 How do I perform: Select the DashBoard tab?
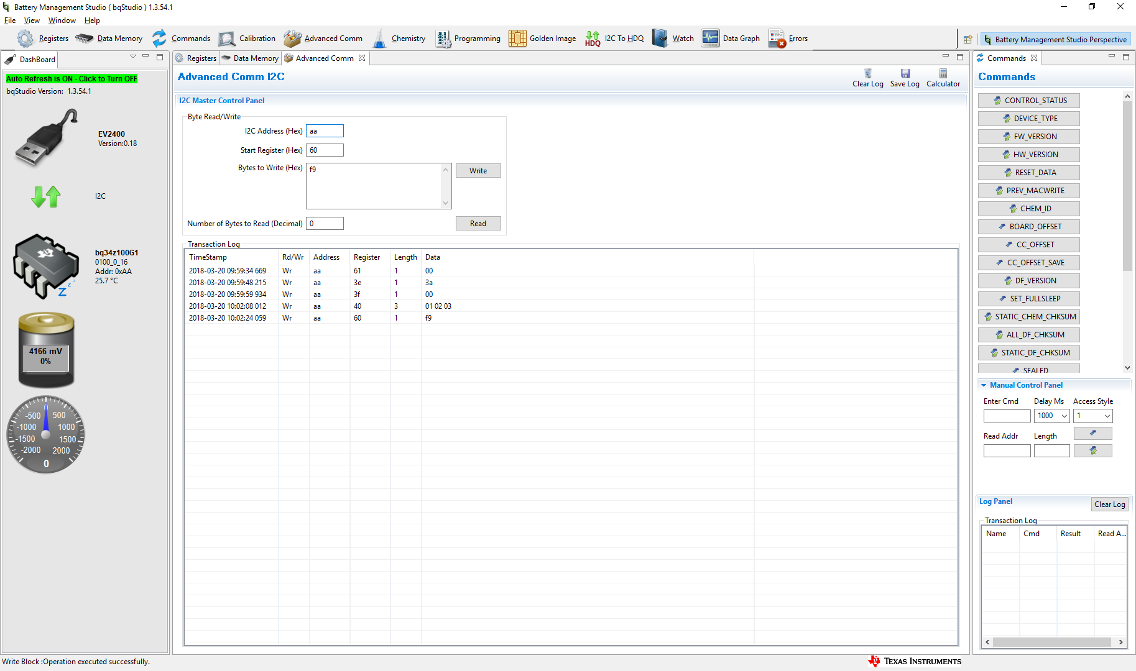(30, 60)
